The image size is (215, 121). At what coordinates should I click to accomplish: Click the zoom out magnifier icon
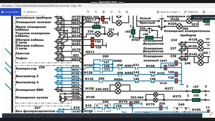(96, 12)
